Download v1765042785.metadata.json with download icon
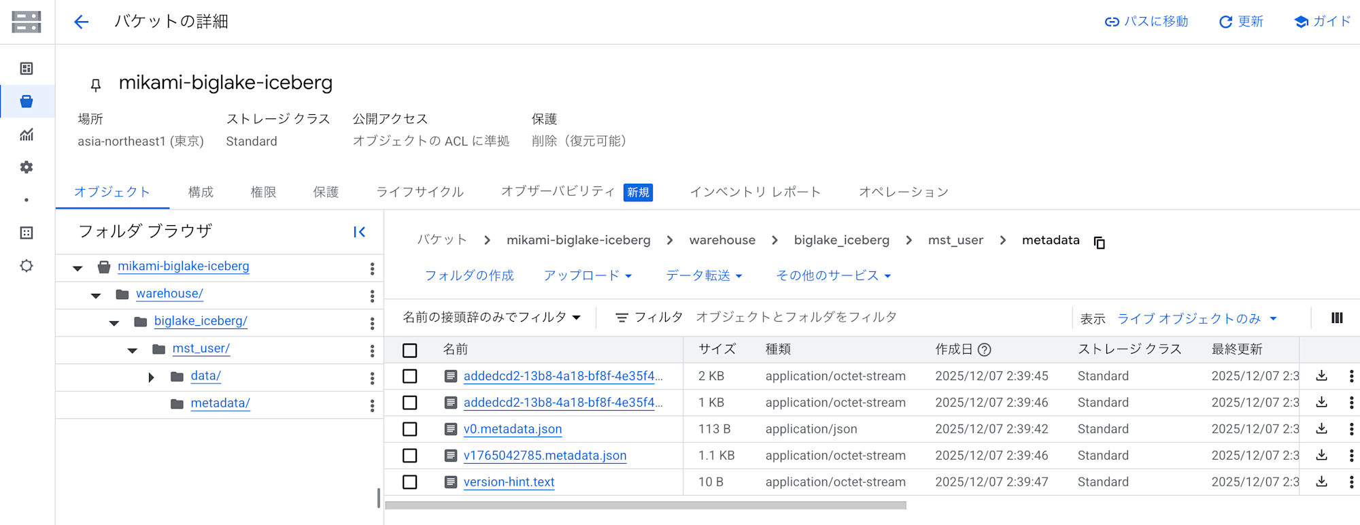 (1322, 455)
